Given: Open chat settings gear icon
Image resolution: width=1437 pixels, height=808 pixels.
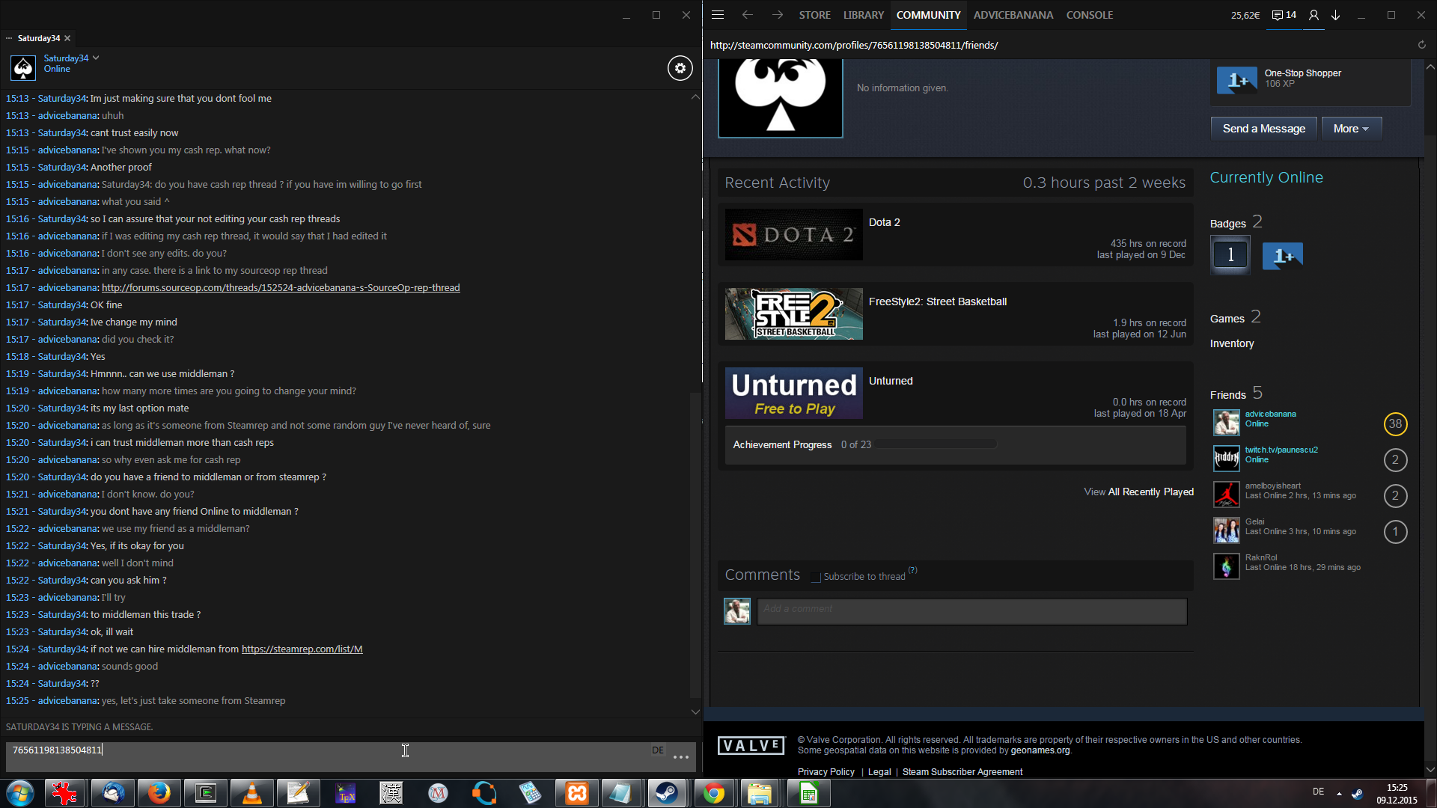Looking at the screenshot, I should pos(680,68).
